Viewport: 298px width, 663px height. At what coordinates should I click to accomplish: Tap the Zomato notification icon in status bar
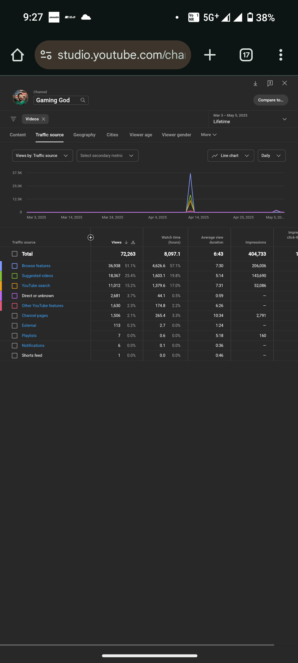[x=54, y=17]
